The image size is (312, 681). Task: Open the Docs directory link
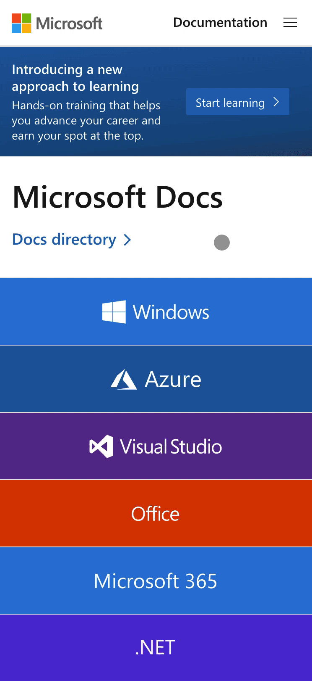click(x=72, y=240)
